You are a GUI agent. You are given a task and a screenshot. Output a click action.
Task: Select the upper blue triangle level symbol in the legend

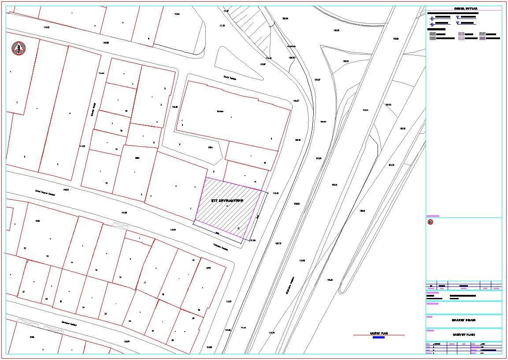[458, 17]
